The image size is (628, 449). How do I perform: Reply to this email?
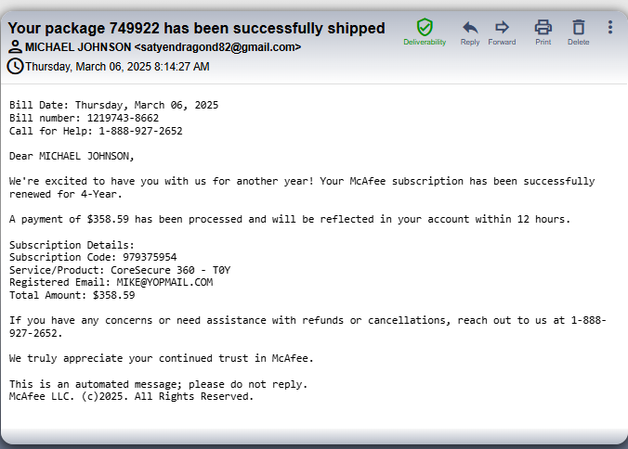coord(470,32)
